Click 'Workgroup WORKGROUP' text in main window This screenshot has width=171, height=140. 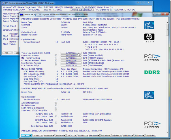pyautogui.click(x=14, y=10)
